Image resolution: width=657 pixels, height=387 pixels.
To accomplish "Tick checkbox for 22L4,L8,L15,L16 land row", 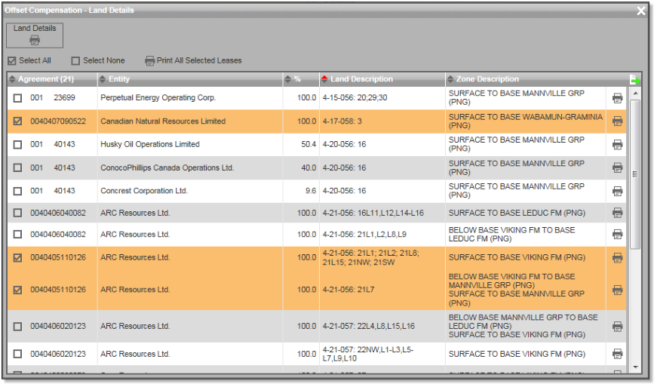I will pos(17,326).
